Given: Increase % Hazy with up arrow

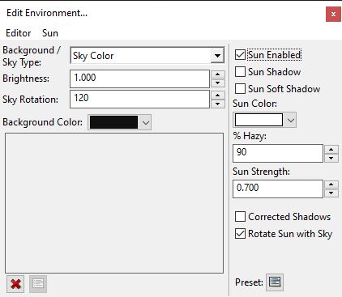Looking at the screenshot, I should click(331, 149).
